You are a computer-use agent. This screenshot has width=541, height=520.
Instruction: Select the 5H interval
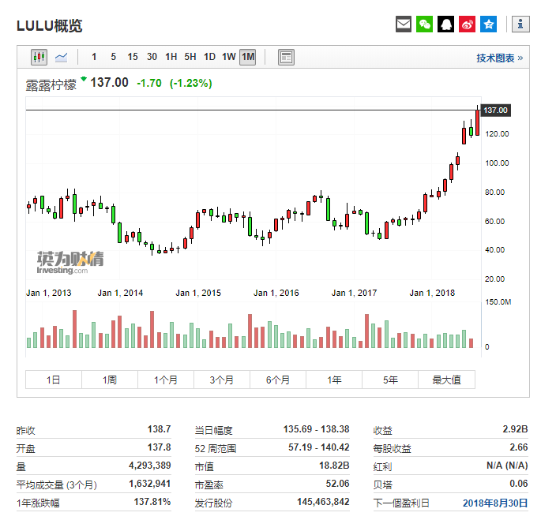[x=190, y=57]
